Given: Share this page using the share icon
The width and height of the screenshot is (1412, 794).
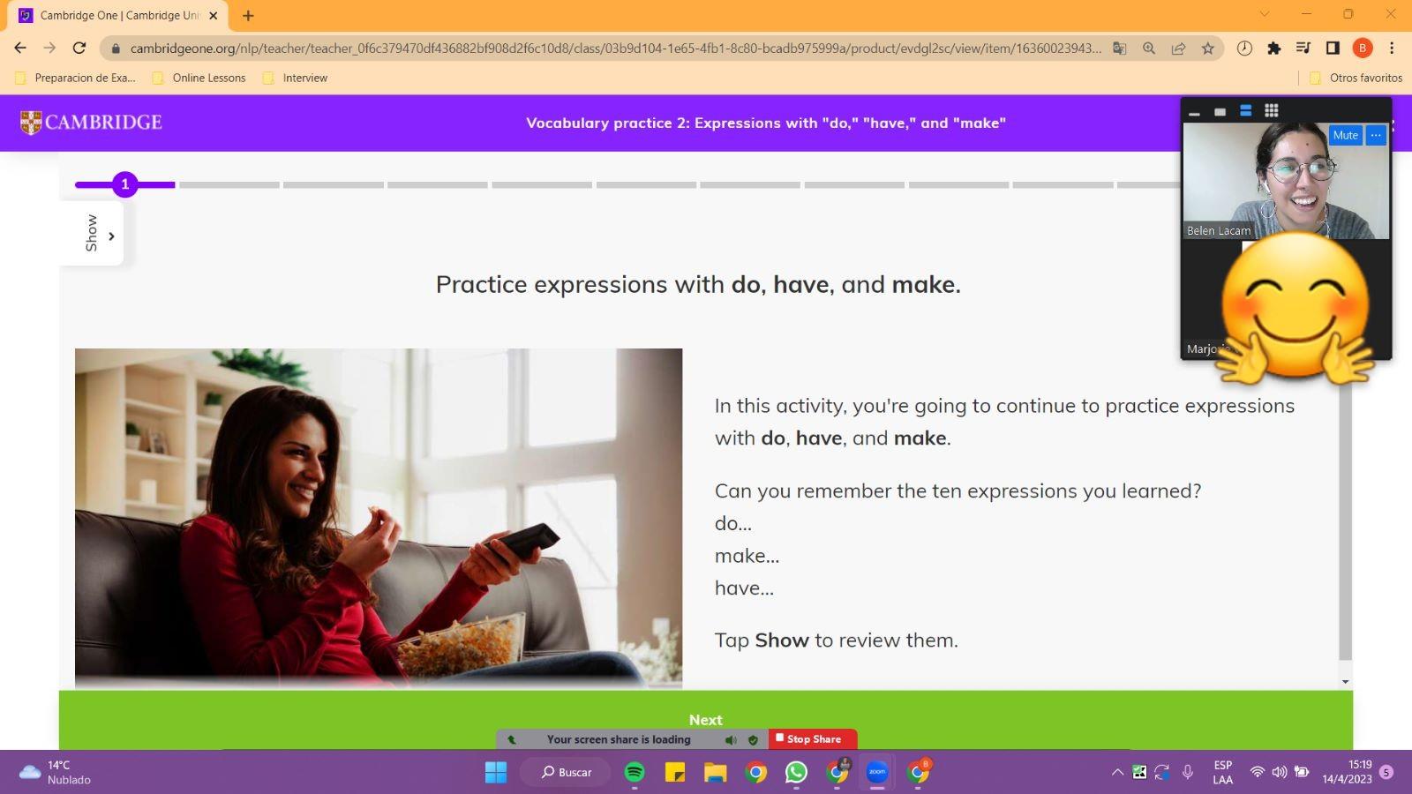Looking at the screenshot, I should coord(1178,49).
